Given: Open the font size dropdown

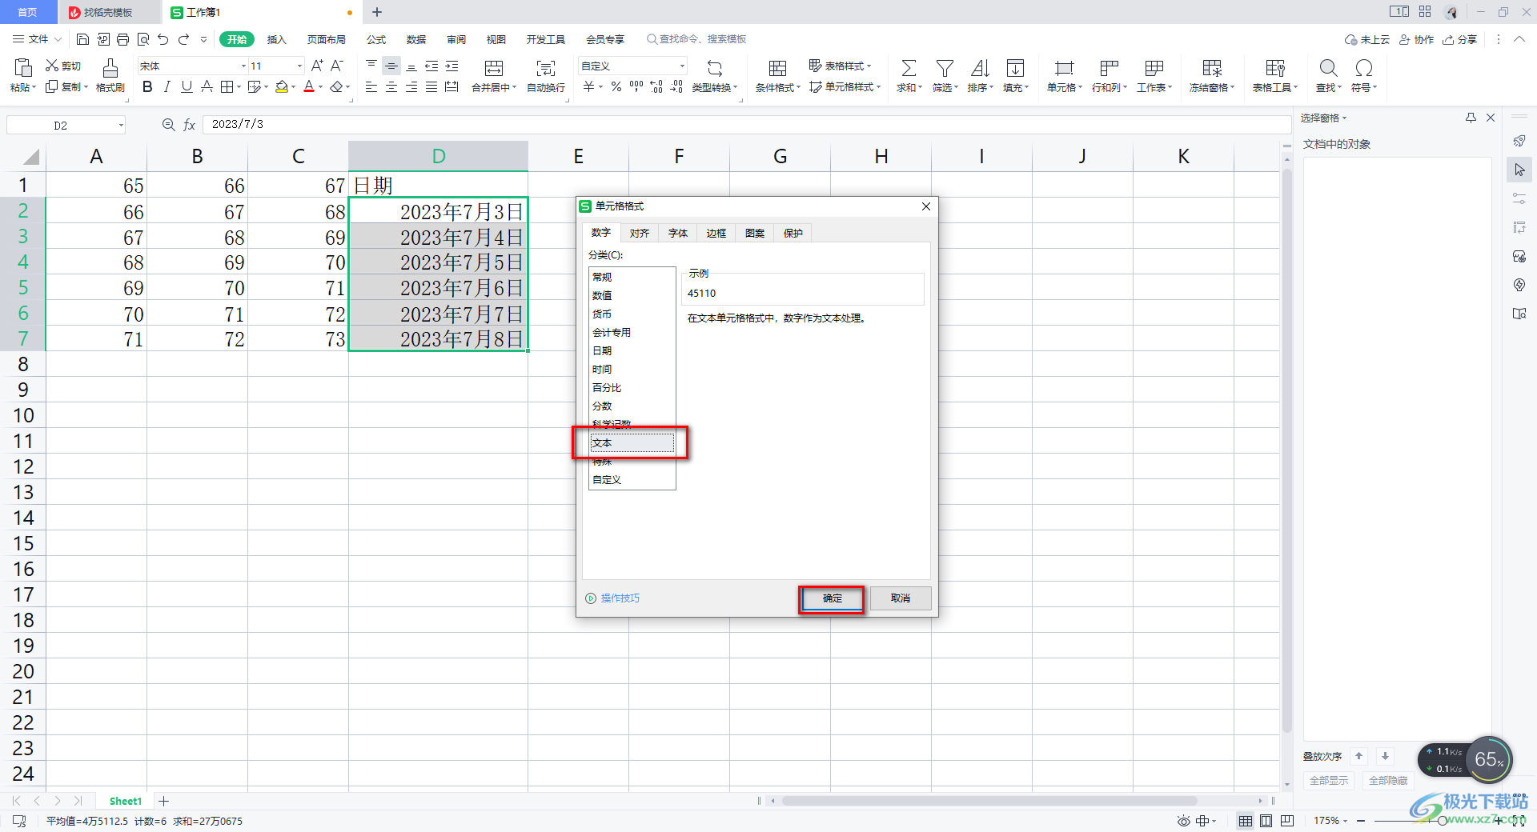Looking at the screenshot, I should point(299,66).
